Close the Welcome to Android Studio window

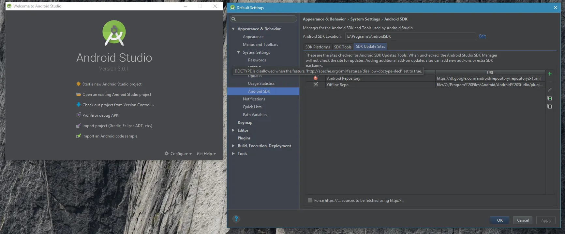pyautogui.click(x=215, y=6)
